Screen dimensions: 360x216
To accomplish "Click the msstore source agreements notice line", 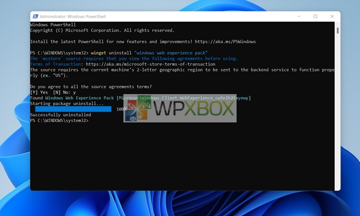I will pos(134,59).
